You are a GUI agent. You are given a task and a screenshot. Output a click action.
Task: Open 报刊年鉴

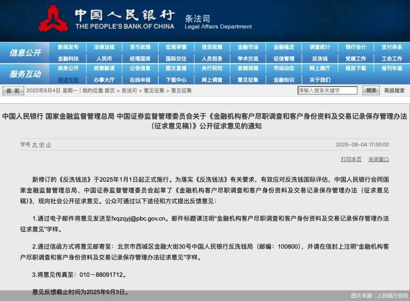392,68
